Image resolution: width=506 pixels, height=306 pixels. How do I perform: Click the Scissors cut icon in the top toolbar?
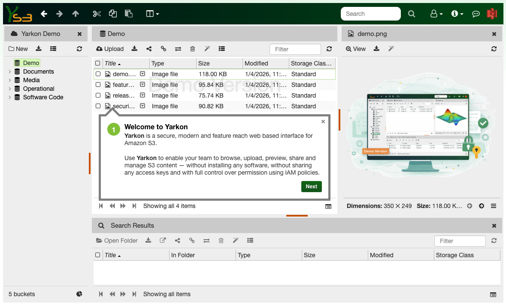tap(97, 13)
